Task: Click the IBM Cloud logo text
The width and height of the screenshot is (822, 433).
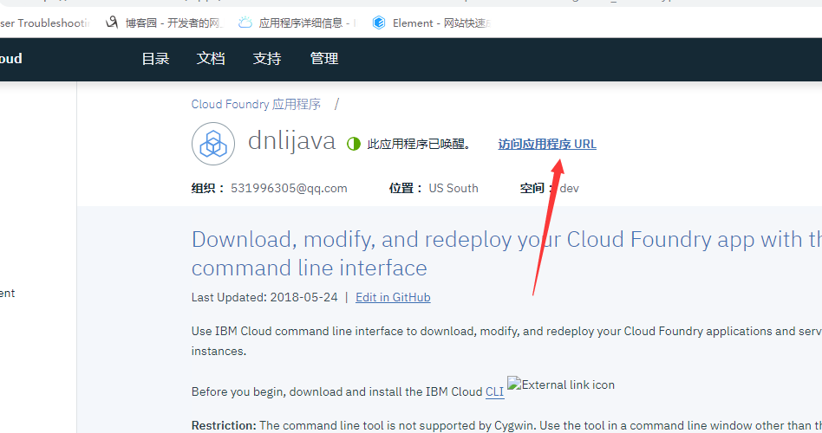Action: (11, 59)
